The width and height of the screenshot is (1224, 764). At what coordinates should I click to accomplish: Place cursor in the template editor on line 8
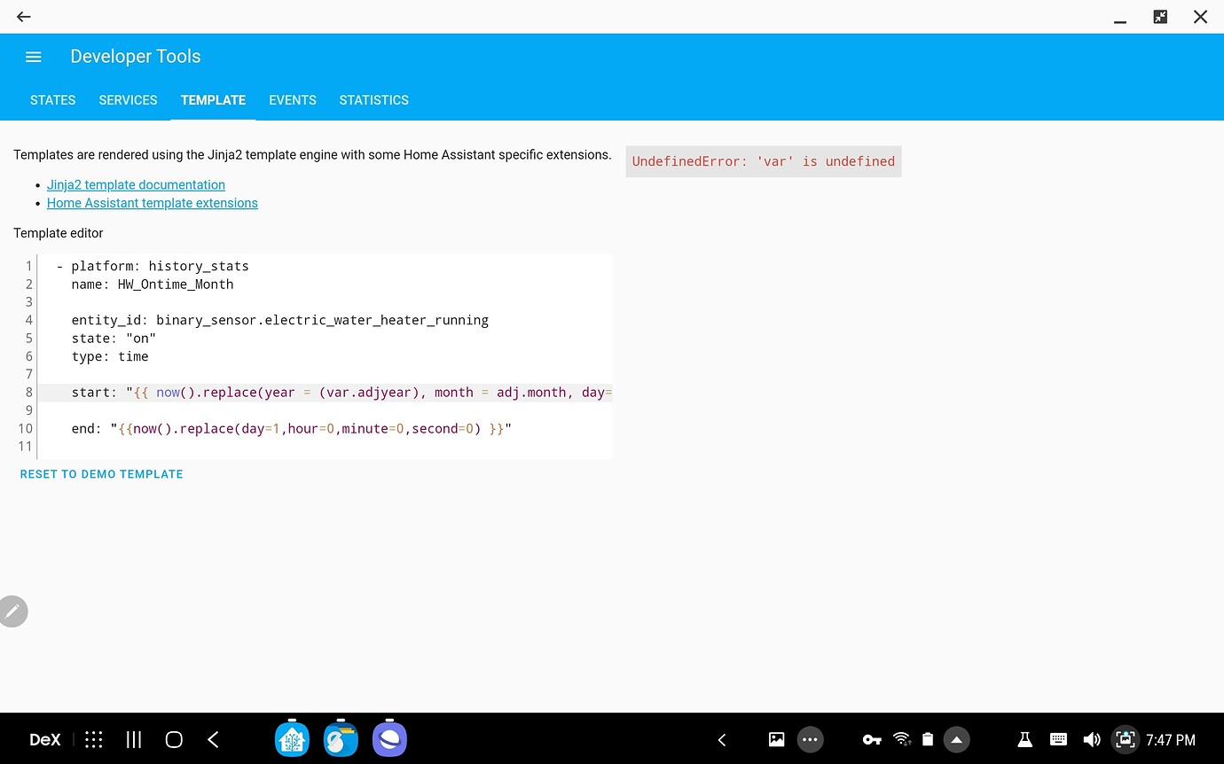click(x=355, y=392)
